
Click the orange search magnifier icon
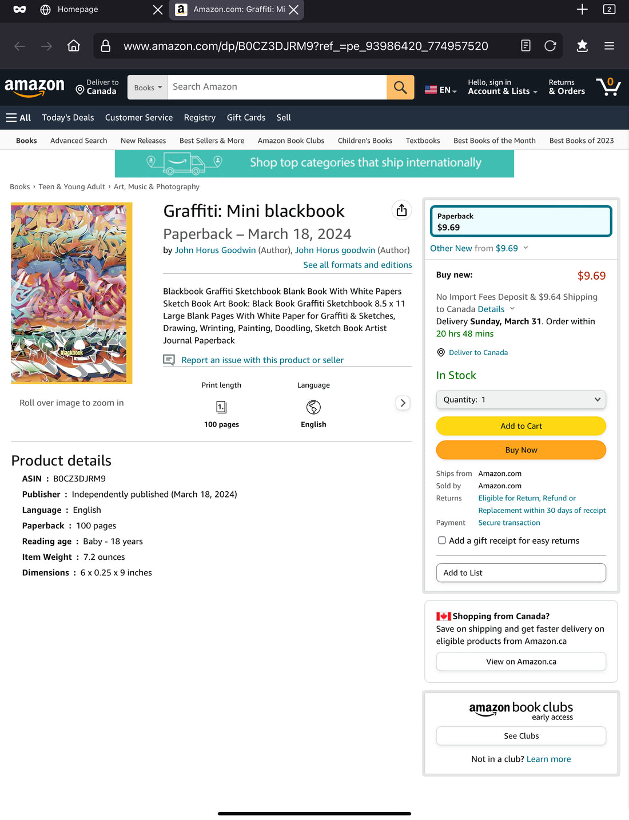pos(400,87)
